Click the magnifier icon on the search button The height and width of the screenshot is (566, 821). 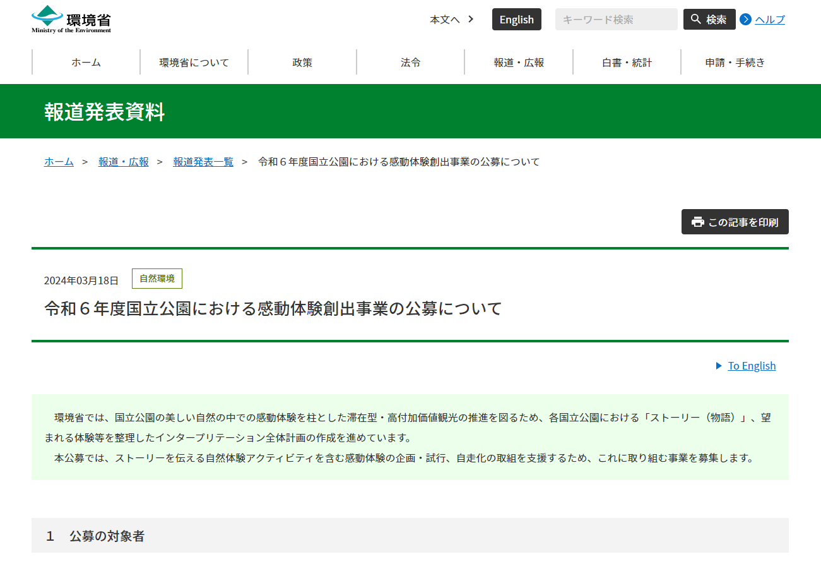pyautogui.click(x=695, y=20)
